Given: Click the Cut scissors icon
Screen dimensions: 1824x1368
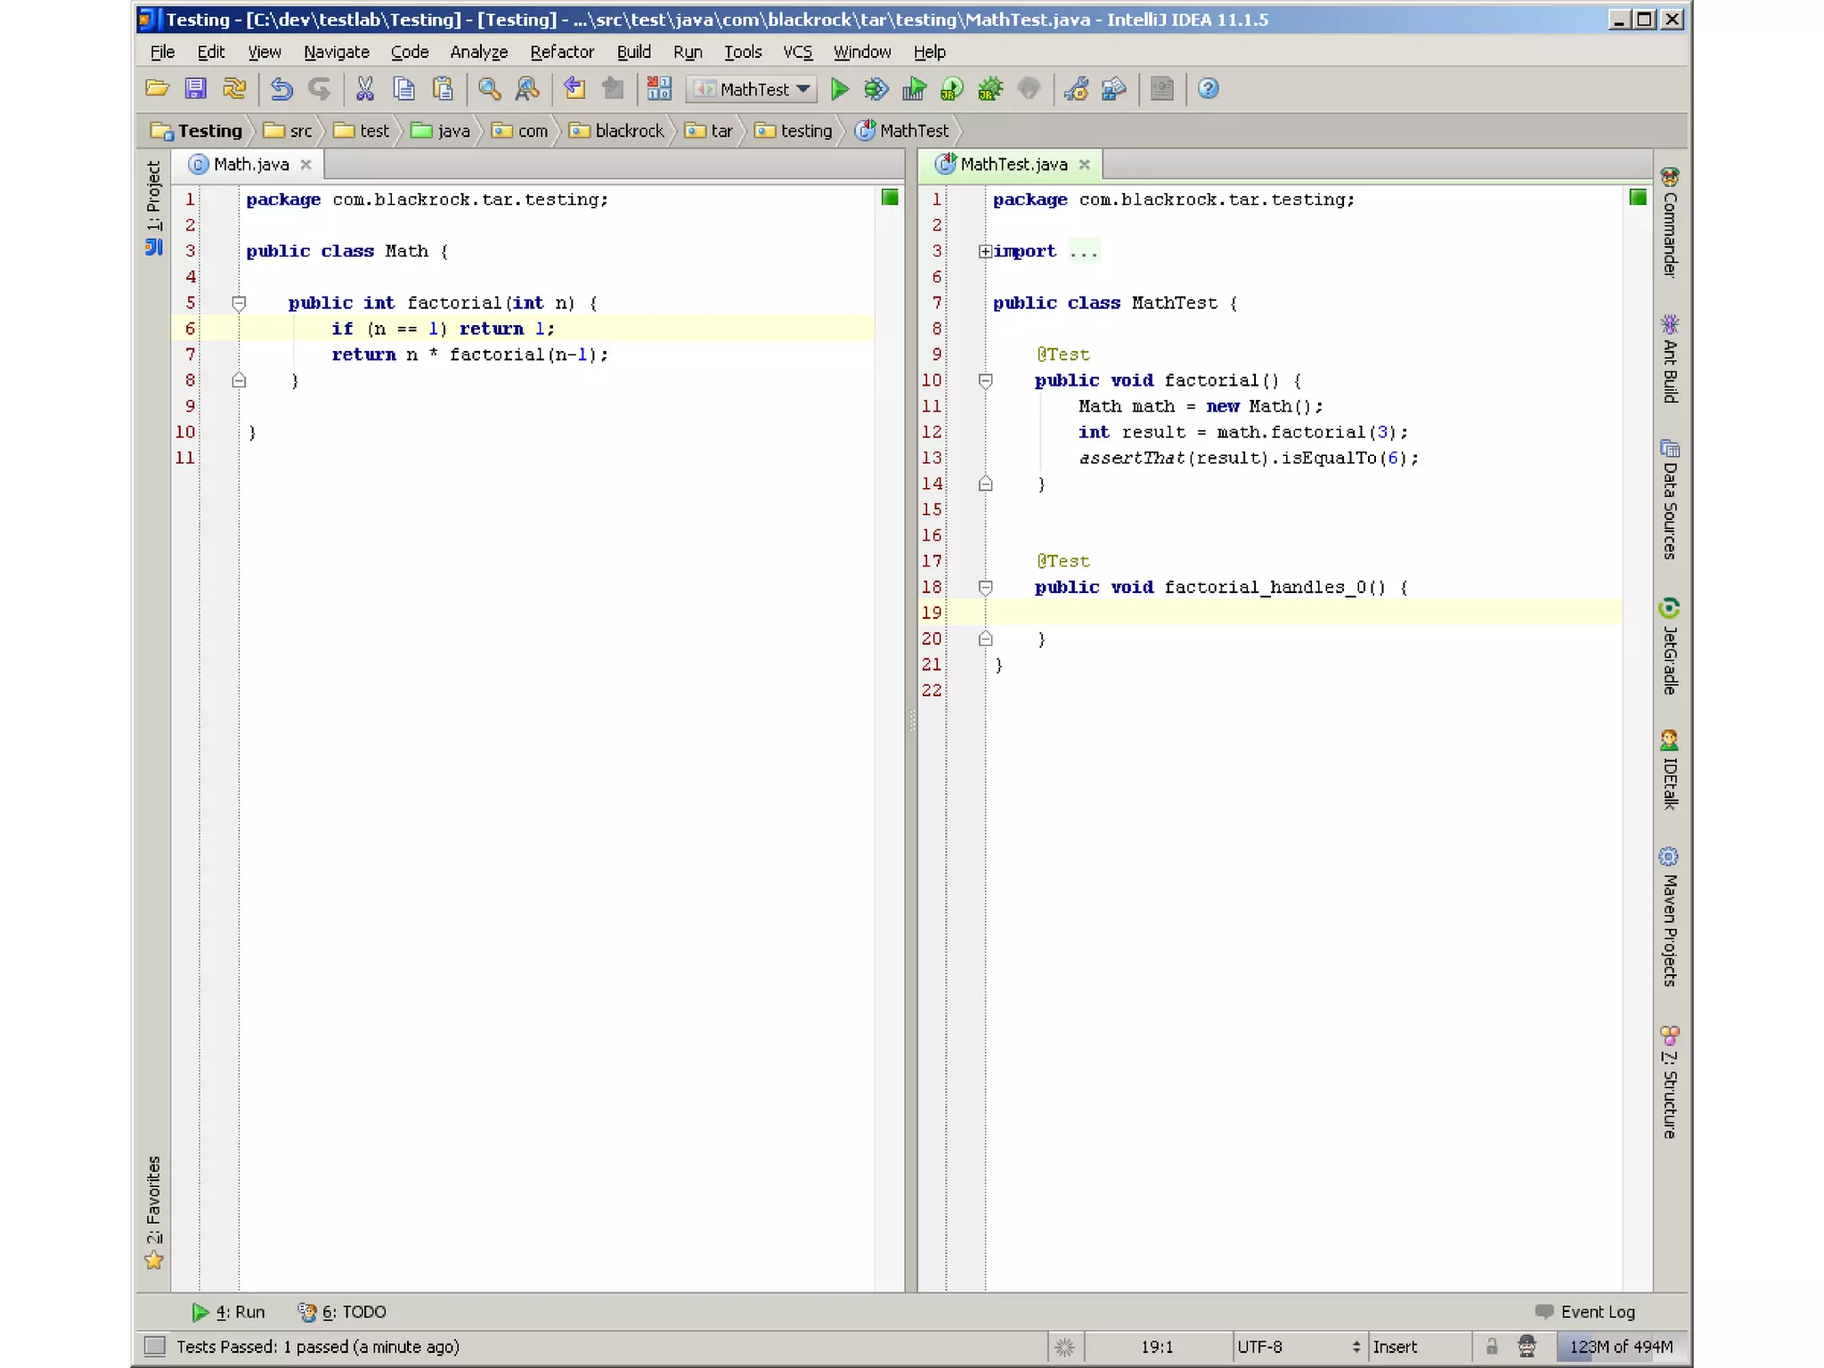Looking at the screenshot, I should pyautogui.click(x=364, y=89).
